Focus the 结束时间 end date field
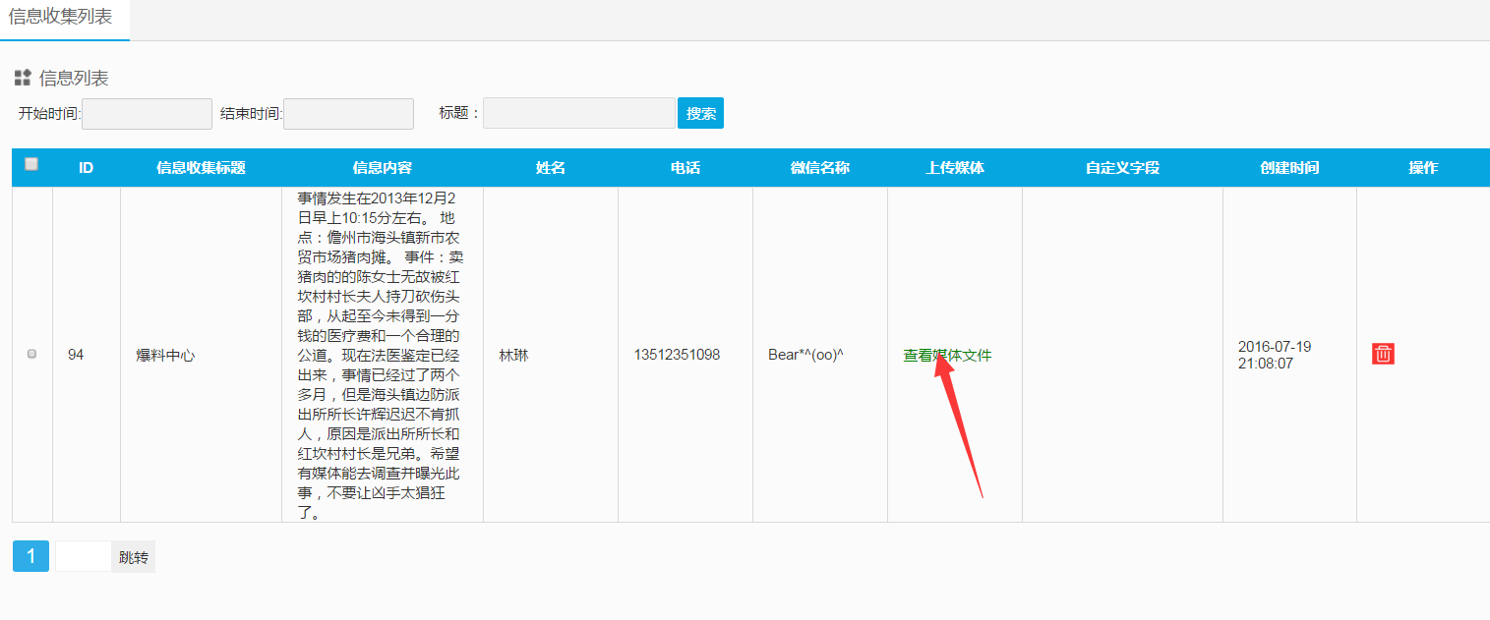The height and width of the screenshot is (620, 1490). tap(348, 114)
